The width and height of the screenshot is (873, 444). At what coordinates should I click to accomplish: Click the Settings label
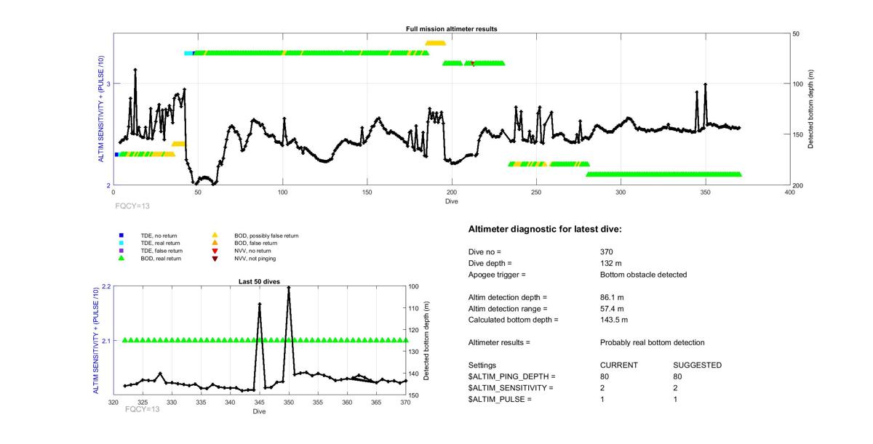[482, 365]
